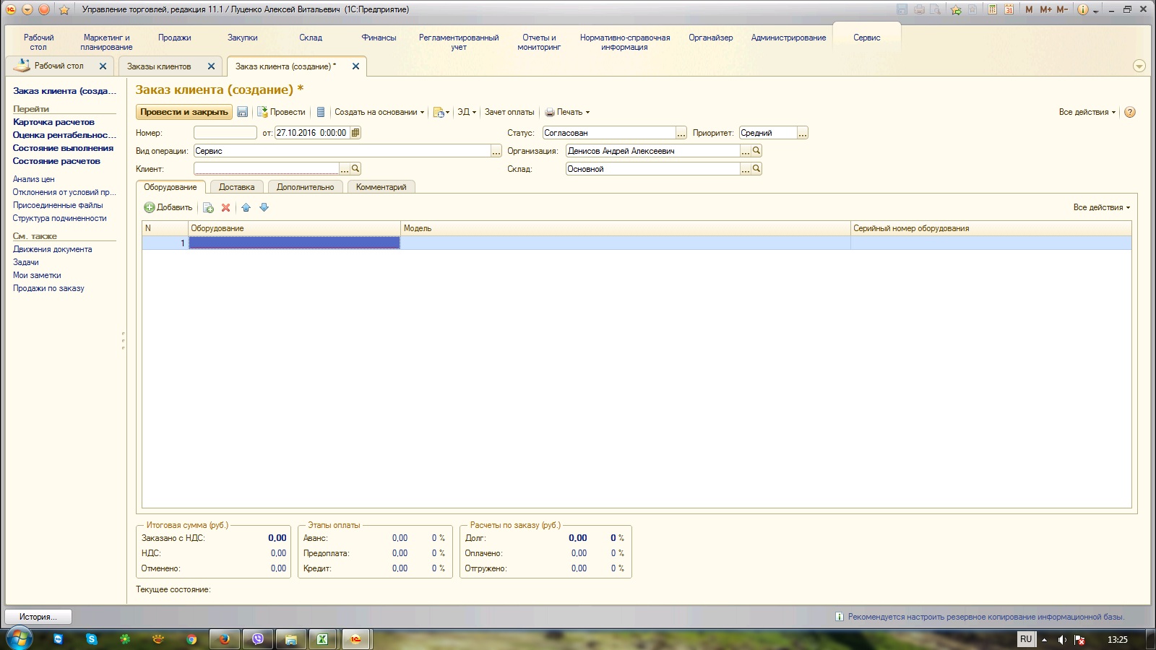Move equipment row down with blue arrow
Image resolution: width=1156 pixels, height=650 pixels.
coord(264,207)
